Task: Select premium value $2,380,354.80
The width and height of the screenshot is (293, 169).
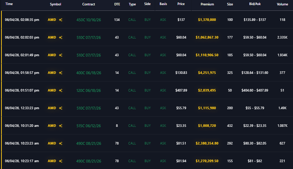Action: 207,143
